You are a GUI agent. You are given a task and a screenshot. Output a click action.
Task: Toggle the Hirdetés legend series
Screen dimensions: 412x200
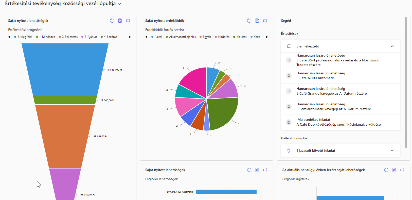click(222, 37)
